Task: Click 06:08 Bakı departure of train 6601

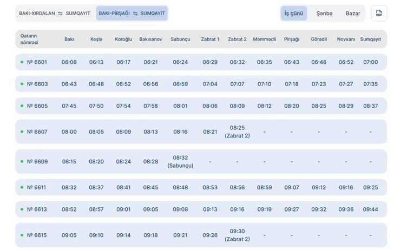Action: 69,62
